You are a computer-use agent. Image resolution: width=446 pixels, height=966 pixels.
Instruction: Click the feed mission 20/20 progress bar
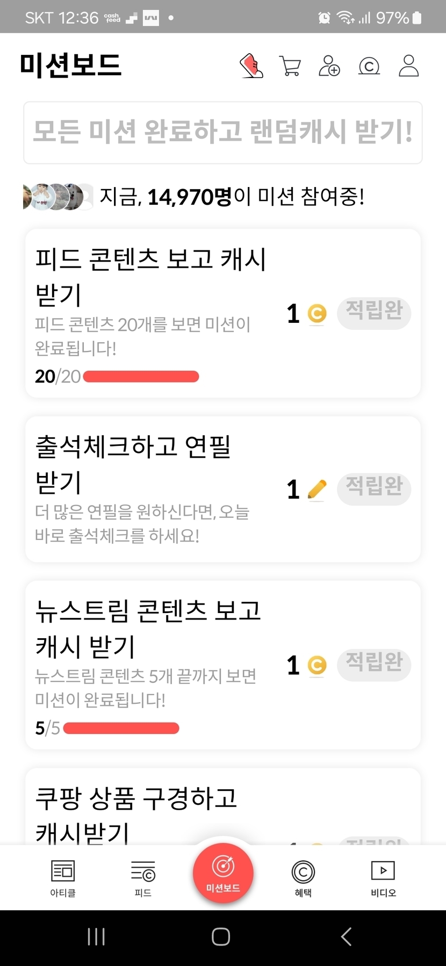tap(141, 377)
